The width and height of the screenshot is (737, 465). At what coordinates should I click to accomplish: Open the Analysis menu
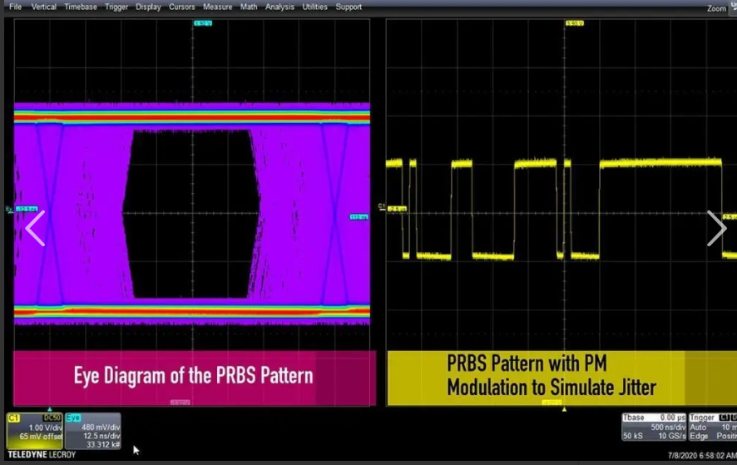click(279, 7)
